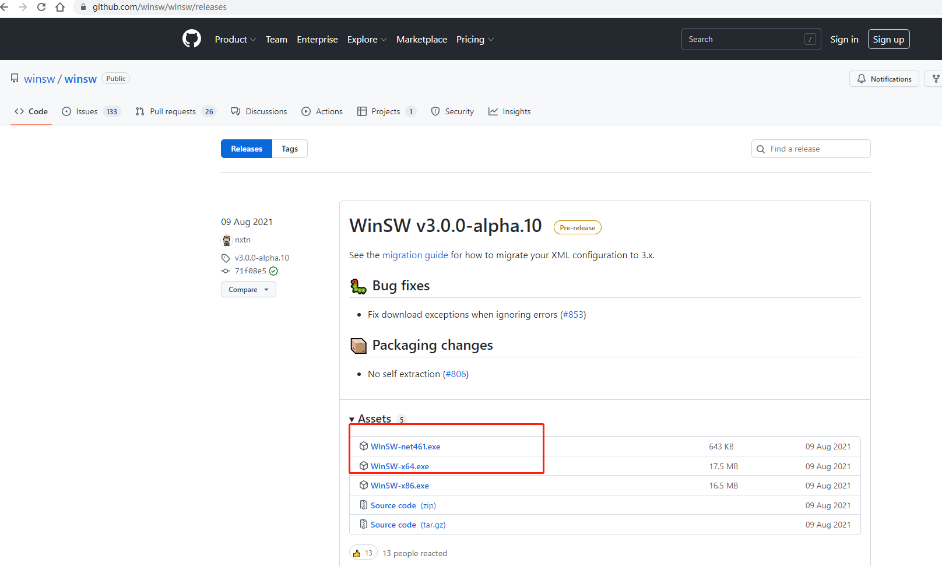Download WinSW-net461.exe
This screenshot has height=566, width=942.
coord(406,447)
